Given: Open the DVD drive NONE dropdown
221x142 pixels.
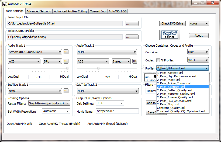Looking at the screenshot, I should pos(199,24).
